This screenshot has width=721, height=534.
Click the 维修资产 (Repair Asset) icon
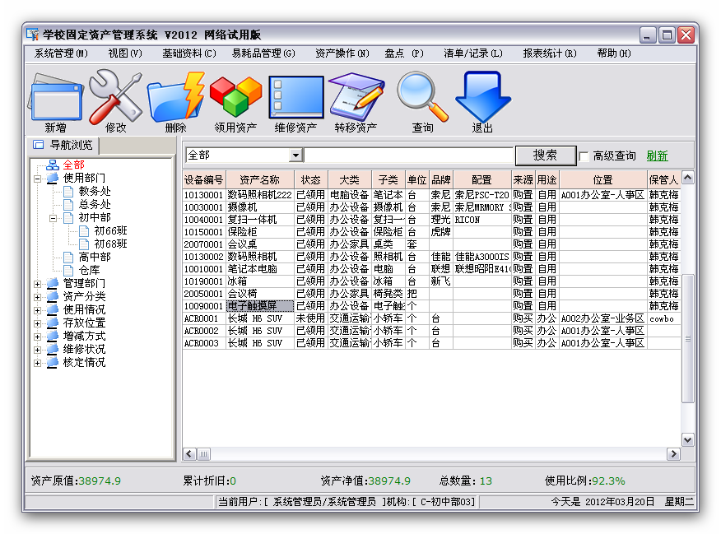(296, 99)
